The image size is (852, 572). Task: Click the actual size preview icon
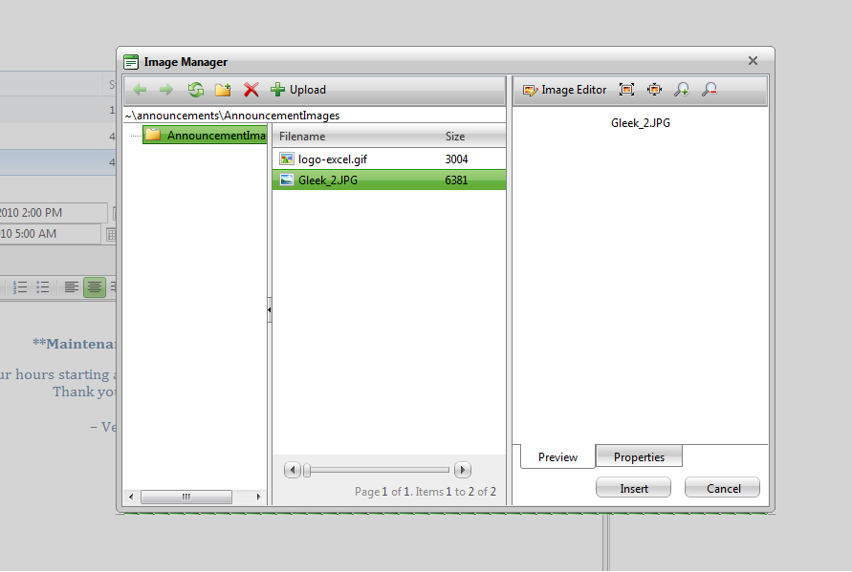click(654, 90)
